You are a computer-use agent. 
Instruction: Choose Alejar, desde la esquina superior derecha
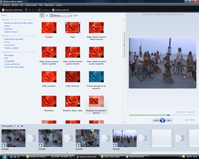[72, 52]
